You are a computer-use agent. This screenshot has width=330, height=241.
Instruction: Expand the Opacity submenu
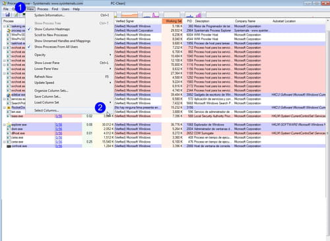(69, 55)
